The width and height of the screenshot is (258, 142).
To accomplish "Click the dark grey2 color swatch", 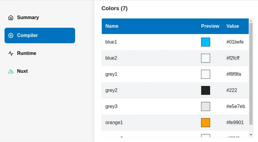I will (x=206, y=90).
